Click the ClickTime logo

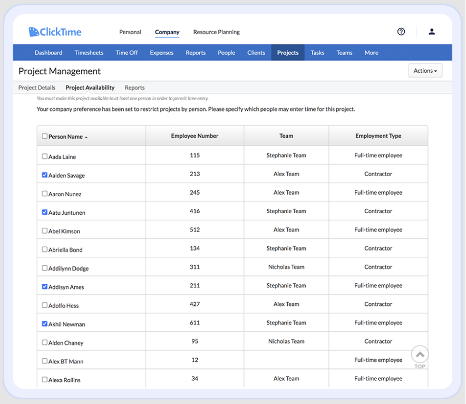55,32
